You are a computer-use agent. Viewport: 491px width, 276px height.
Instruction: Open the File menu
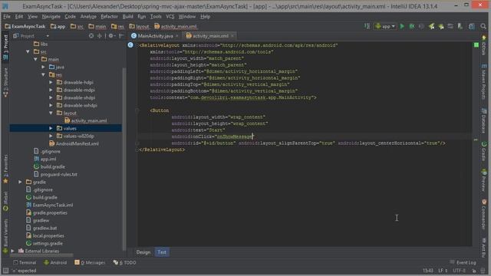pos(7,17)
